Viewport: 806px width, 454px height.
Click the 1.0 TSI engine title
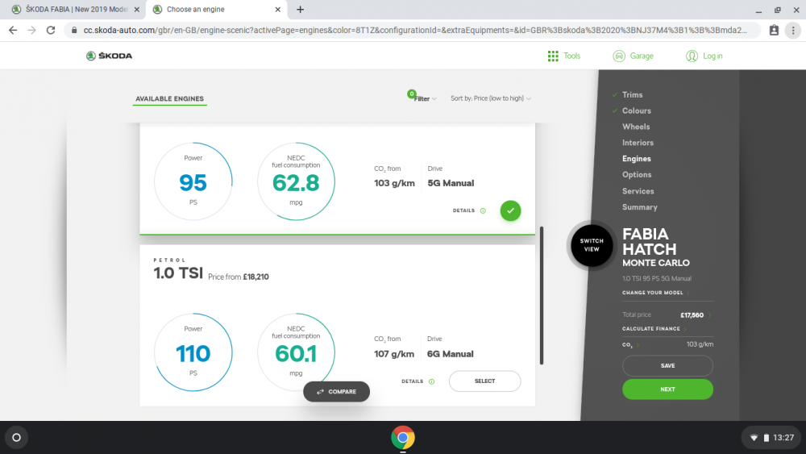pos(178,273)
